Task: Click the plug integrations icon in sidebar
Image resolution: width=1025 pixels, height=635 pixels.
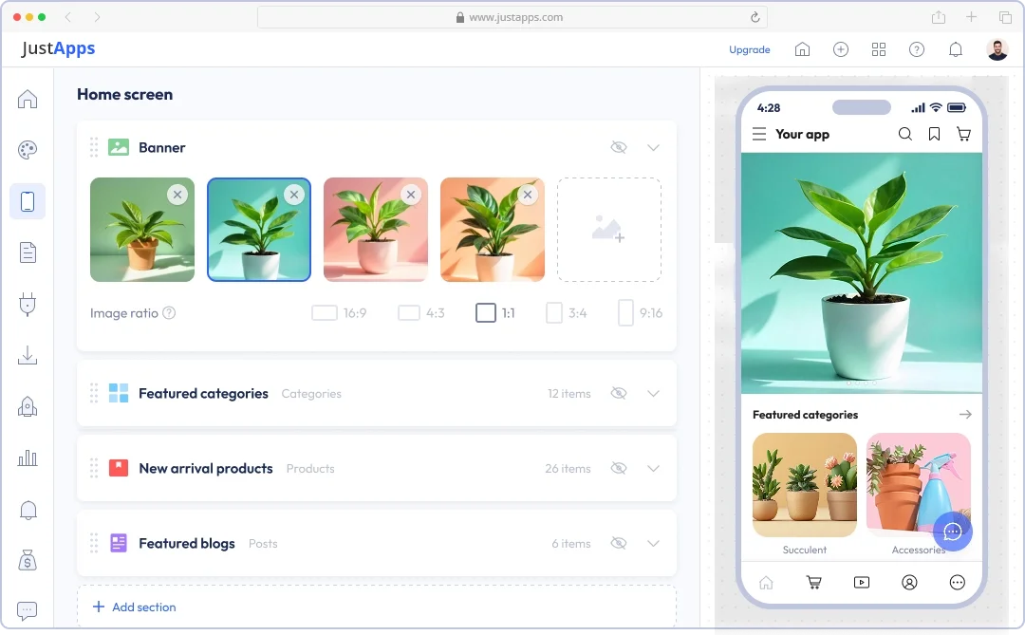Action: point(28,305)
